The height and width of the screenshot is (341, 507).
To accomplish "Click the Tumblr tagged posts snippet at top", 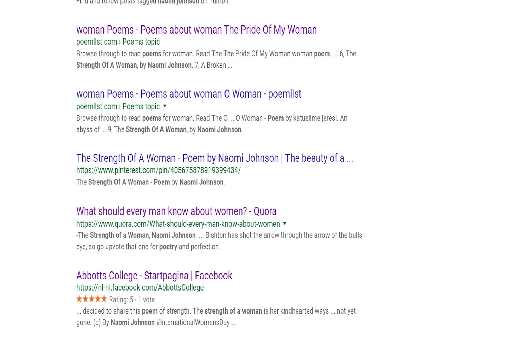I will click(153, 2).
